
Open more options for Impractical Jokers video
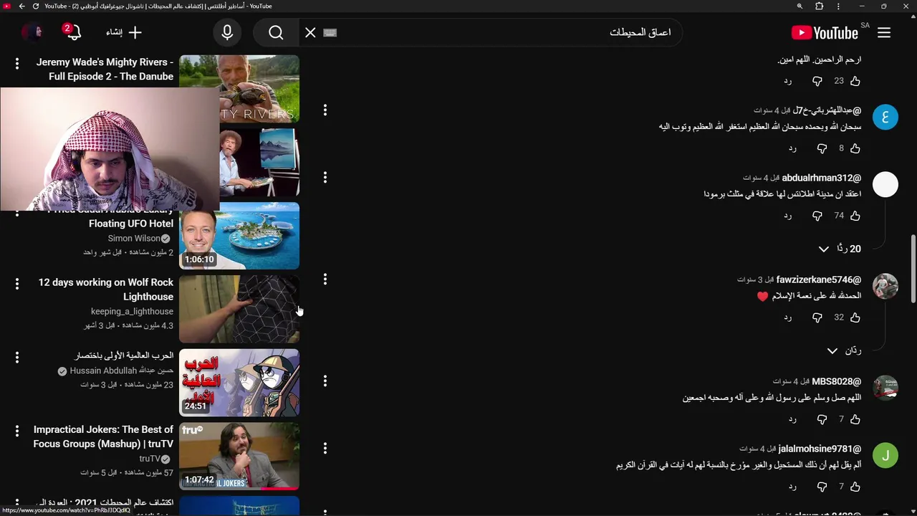(x=17, y=431)
